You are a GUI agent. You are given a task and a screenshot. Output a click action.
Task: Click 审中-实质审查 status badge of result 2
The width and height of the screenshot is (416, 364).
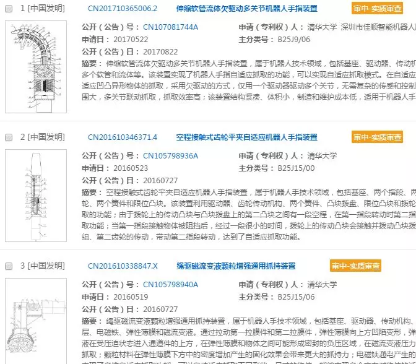coord(377,137)
